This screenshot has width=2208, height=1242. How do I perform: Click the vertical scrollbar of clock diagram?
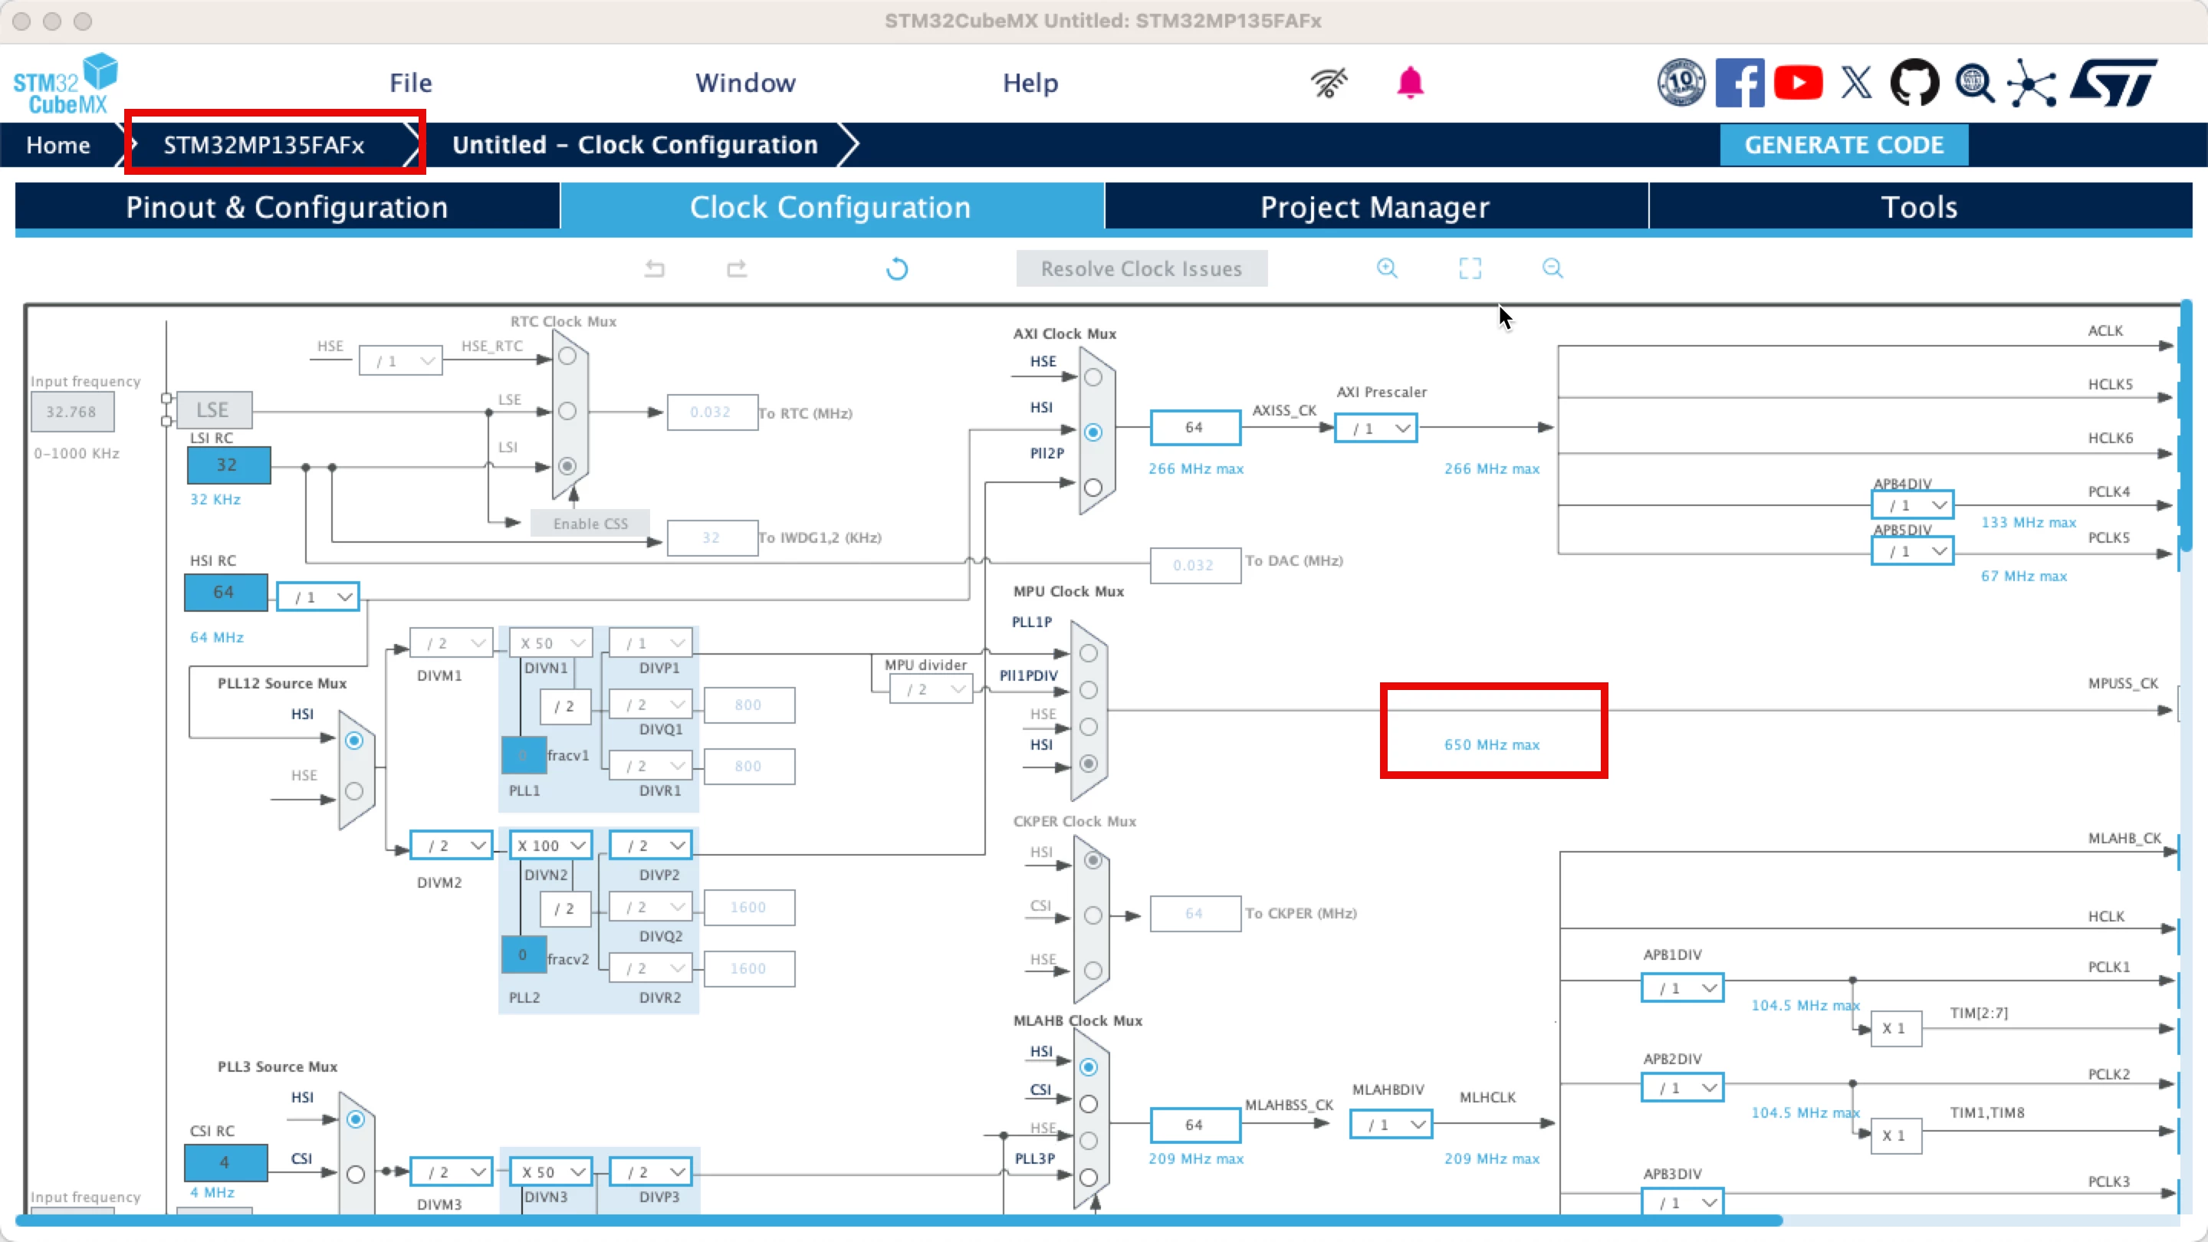(2186, 426)
